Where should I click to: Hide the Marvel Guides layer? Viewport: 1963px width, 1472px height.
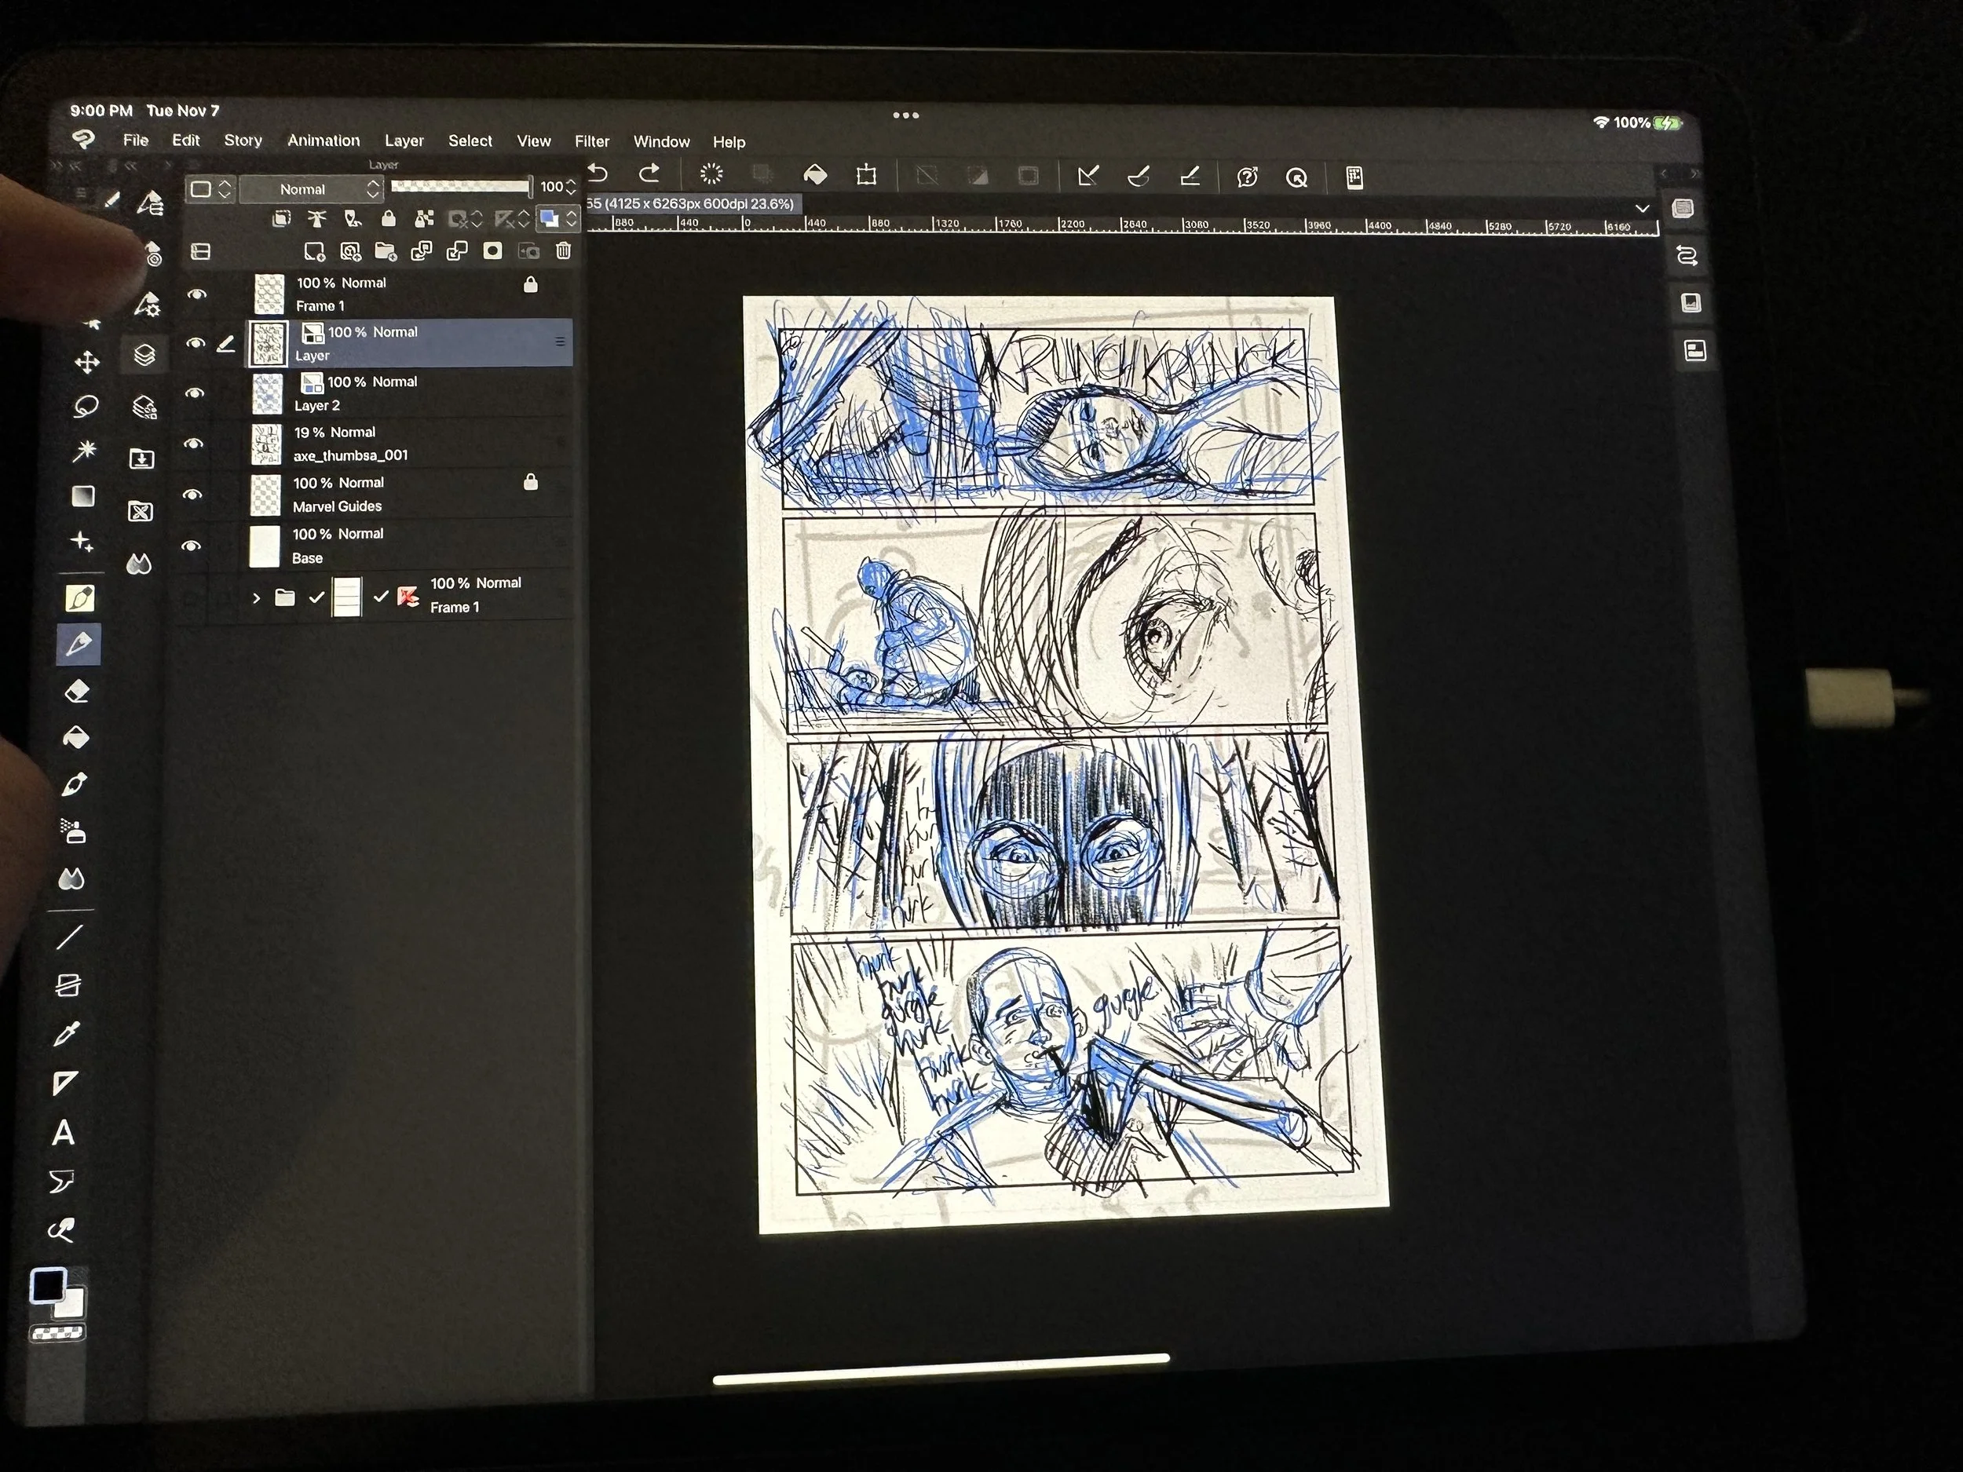coord(192,495)
